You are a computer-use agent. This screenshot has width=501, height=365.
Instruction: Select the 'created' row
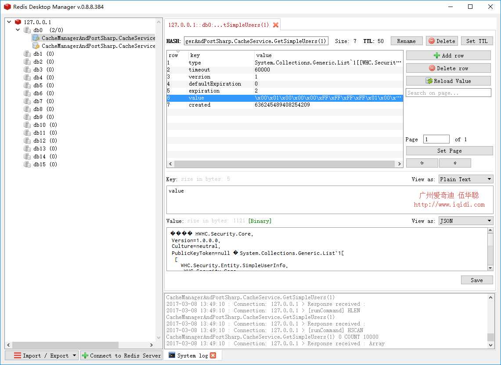coord(285,105)
